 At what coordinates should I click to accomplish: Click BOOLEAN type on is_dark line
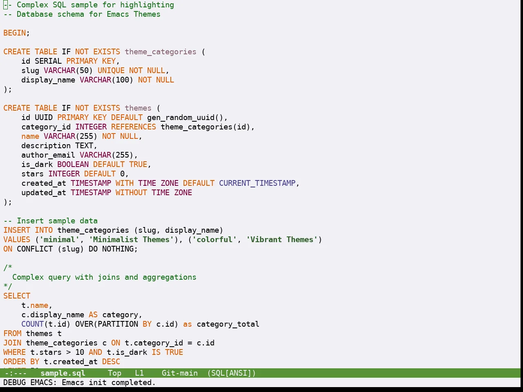coord(73,165)
